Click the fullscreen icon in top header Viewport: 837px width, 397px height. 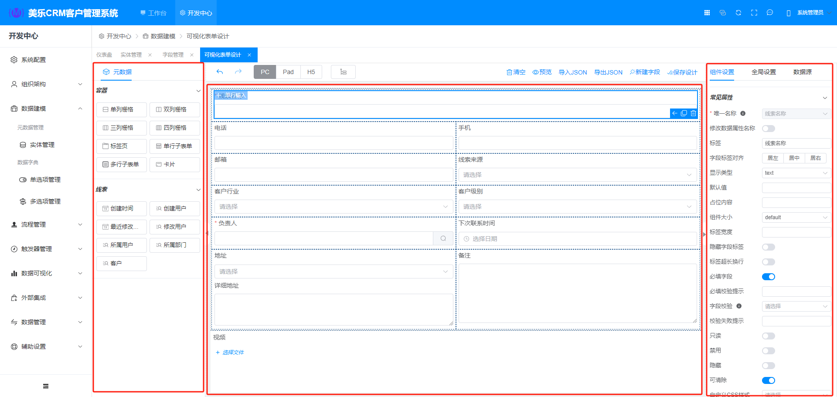(x=754, y=13)
